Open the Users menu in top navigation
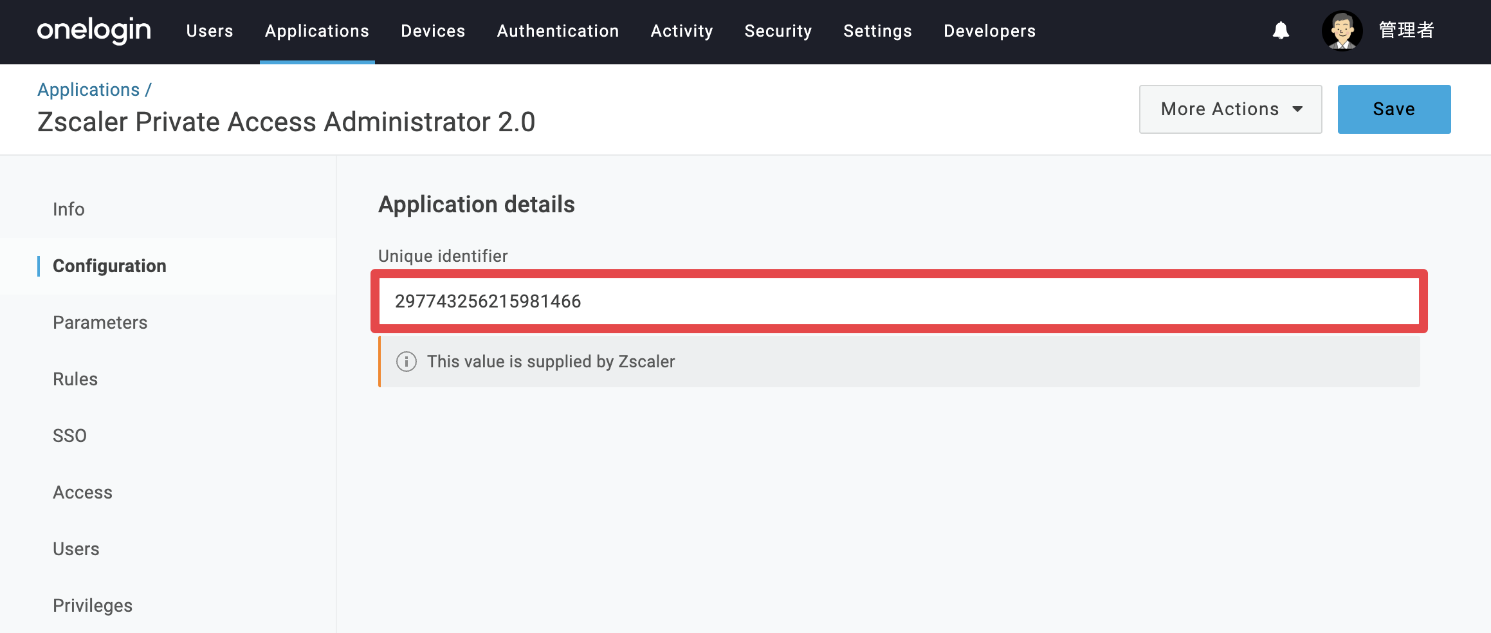The width and height of the screenshot is (1491, 633). [210, 31]
